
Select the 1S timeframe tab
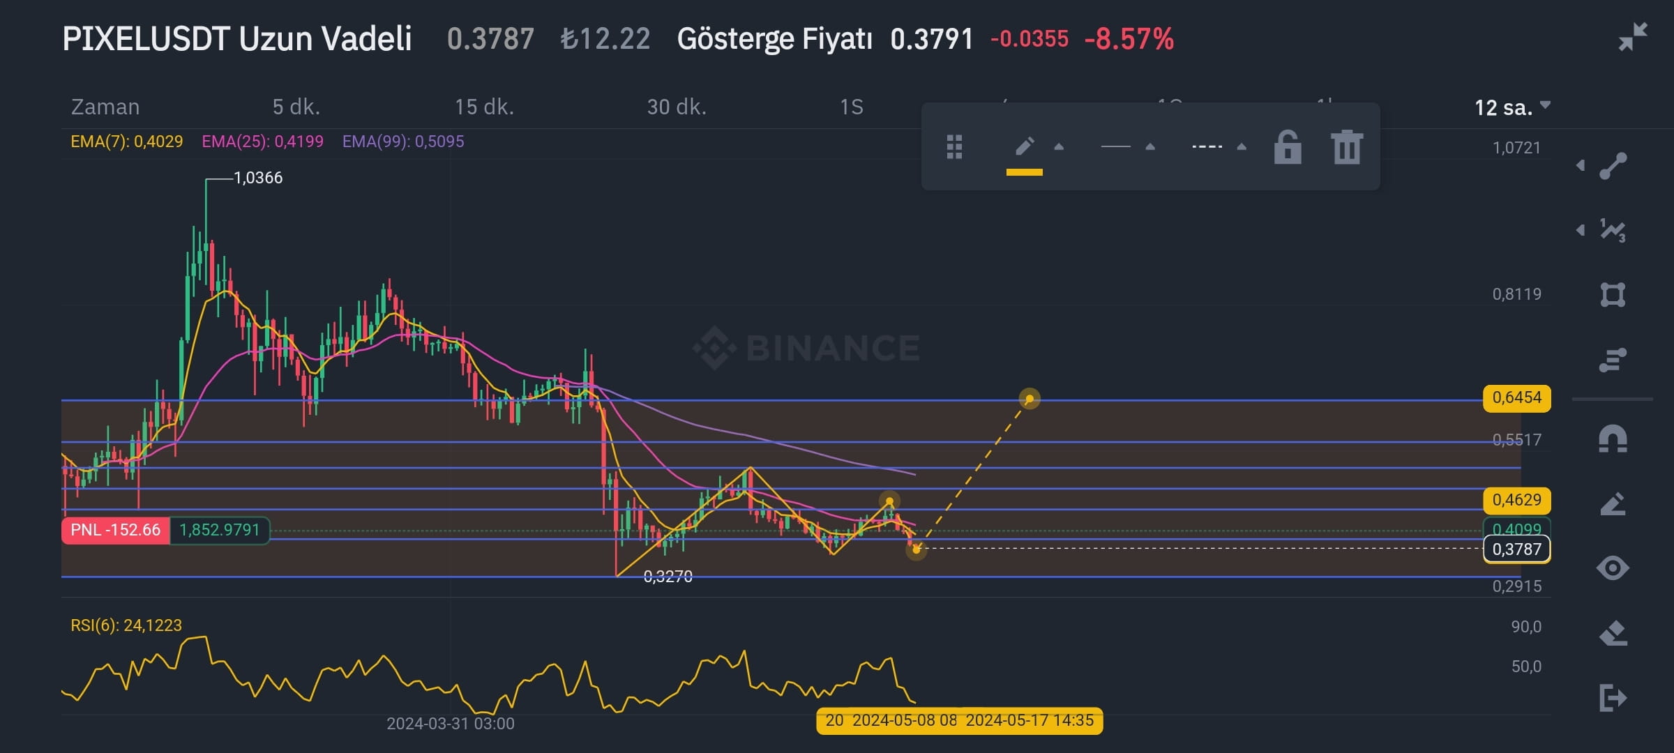852,107
